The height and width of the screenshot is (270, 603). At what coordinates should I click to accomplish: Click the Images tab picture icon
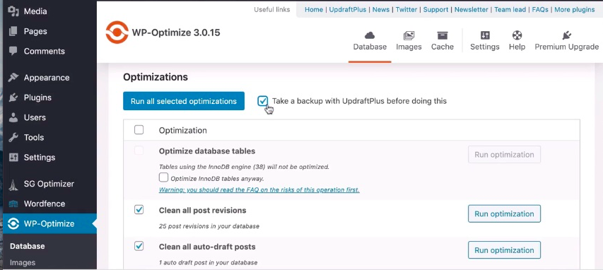[409, 36]
